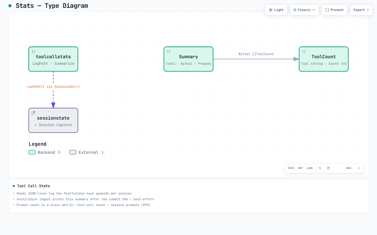Click the "Prompt count is a proxy metric" note
This screenshot has height=235, width=377.
pyautogui.click(x=84, y=205)
